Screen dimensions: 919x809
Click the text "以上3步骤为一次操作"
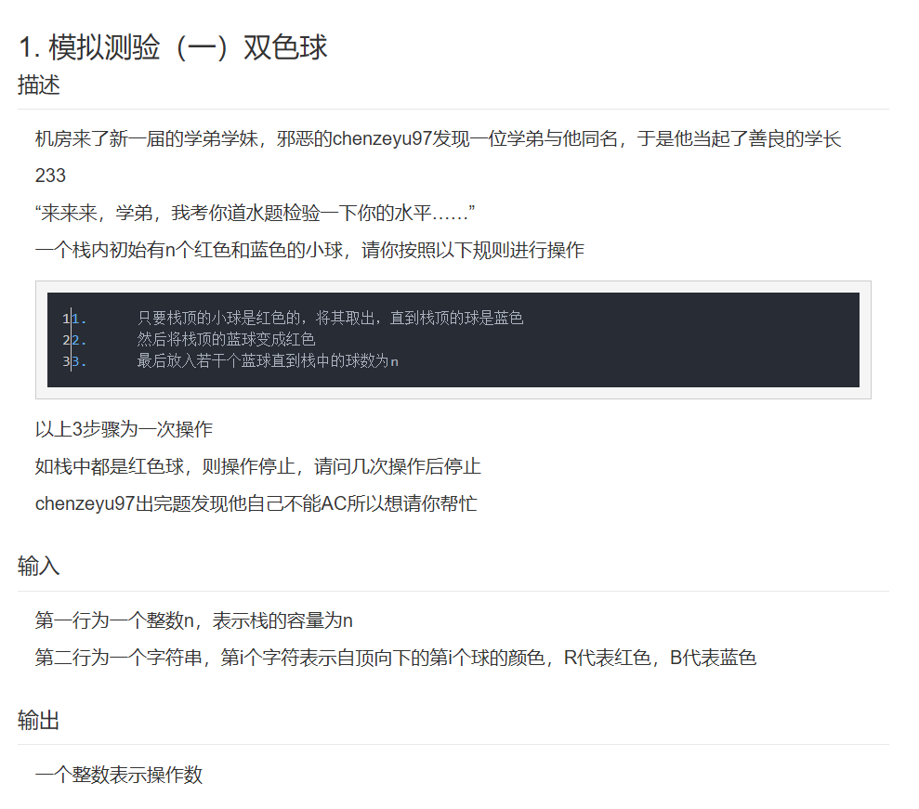click(x=124, y=429)
